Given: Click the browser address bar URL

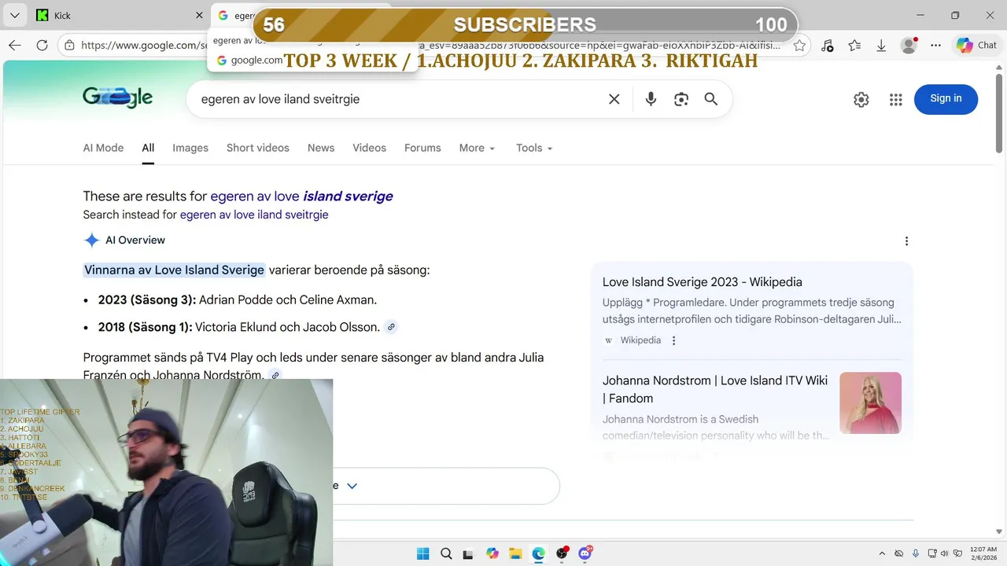Looking at the screenshot, I should click(x=432, y=46).
